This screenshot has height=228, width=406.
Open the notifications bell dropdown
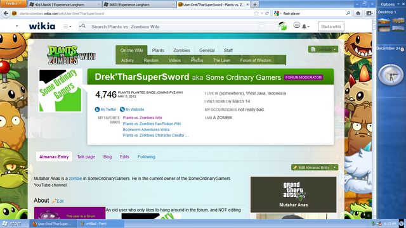point(306,27)
